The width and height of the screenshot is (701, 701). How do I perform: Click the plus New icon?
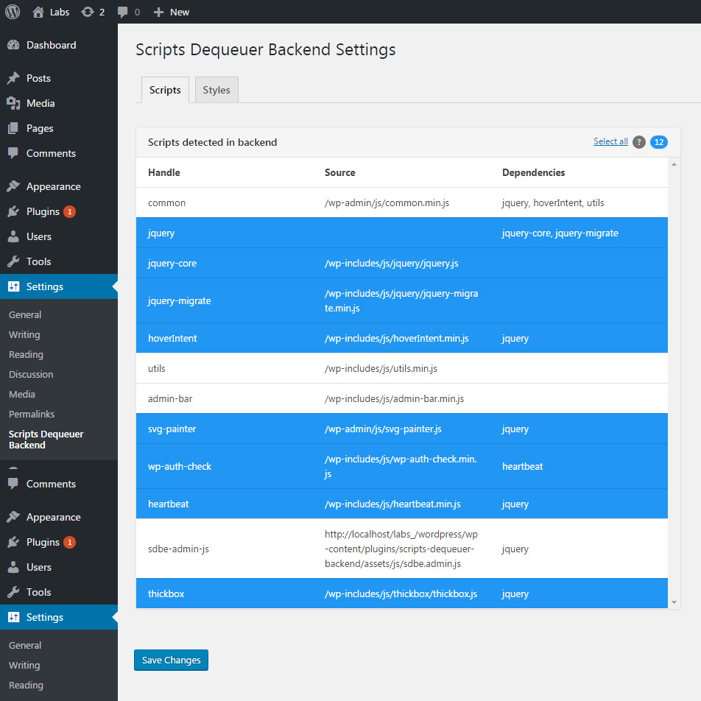(x=158, y=12)
